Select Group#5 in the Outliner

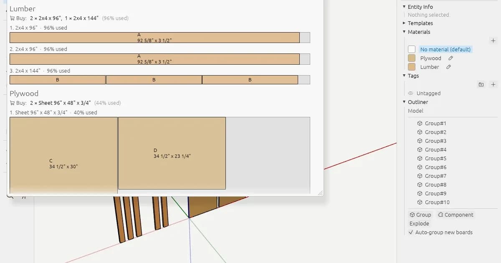point(435,158)
